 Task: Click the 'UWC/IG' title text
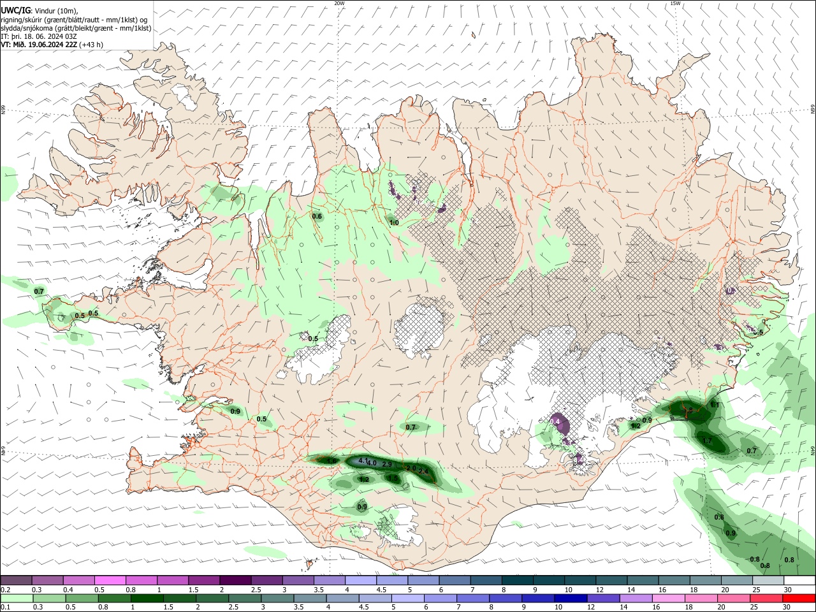pos(15,11)
